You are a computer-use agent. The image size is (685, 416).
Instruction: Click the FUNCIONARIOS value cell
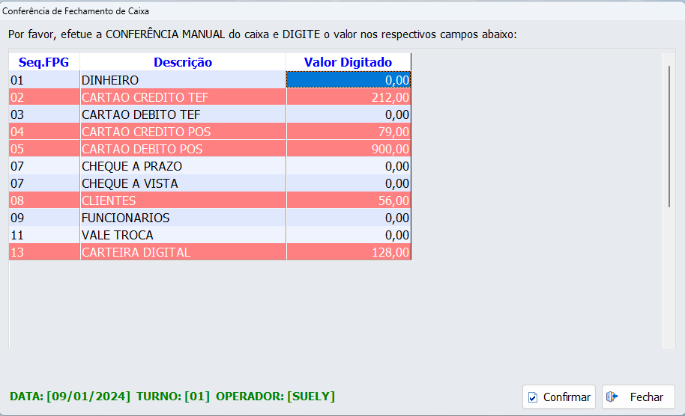348,218
